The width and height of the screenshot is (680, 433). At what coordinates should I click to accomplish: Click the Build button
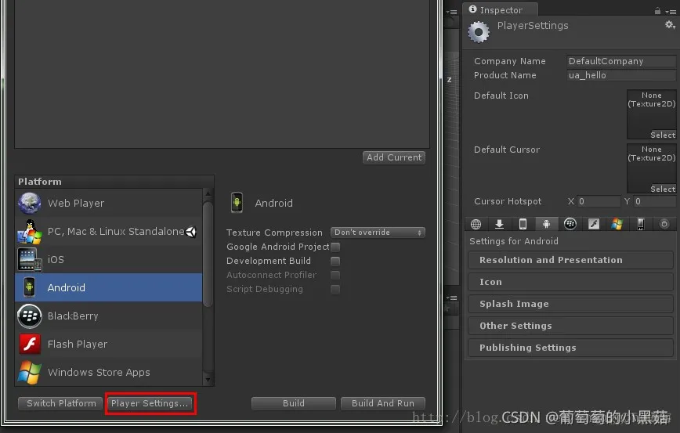[x=294, y=403]
